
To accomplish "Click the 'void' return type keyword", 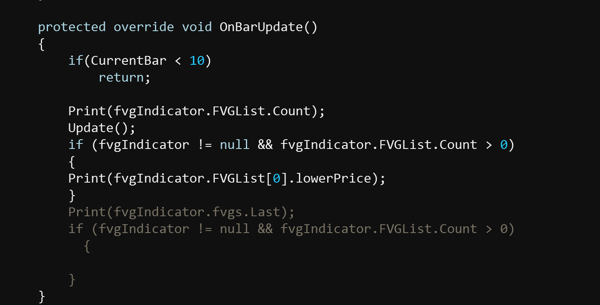I will 197,27.
